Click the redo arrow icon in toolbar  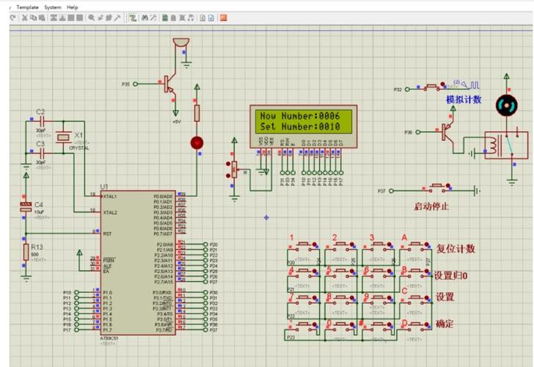click(x=14, y=17)
